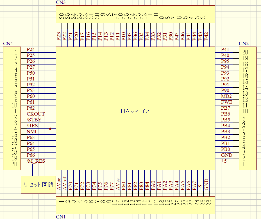
Task: Select the P77 net label
Action: click(112, 186)
